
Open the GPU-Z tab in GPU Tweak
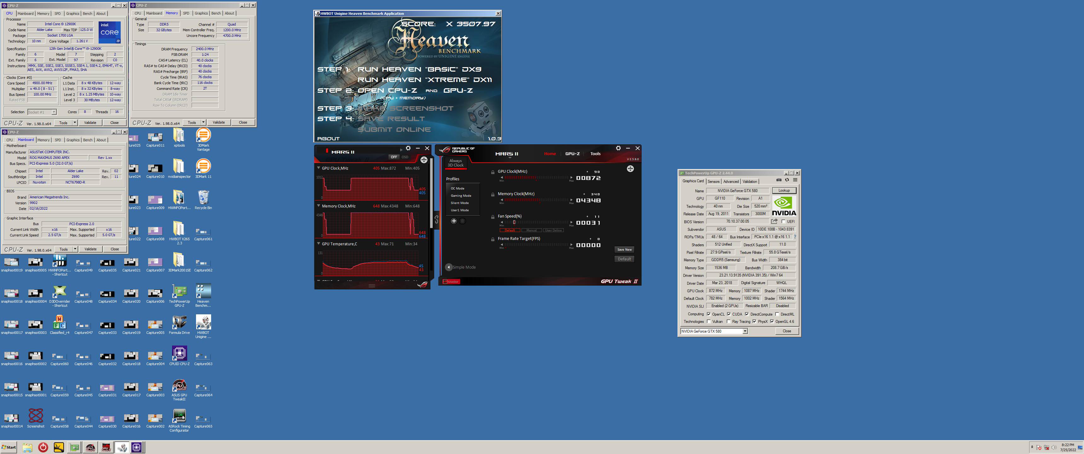click(x=572, y=154)
